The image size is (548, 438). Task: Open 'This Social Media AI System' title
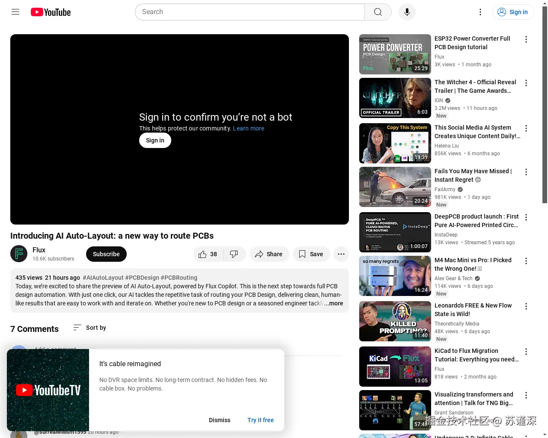click(477, 132)
